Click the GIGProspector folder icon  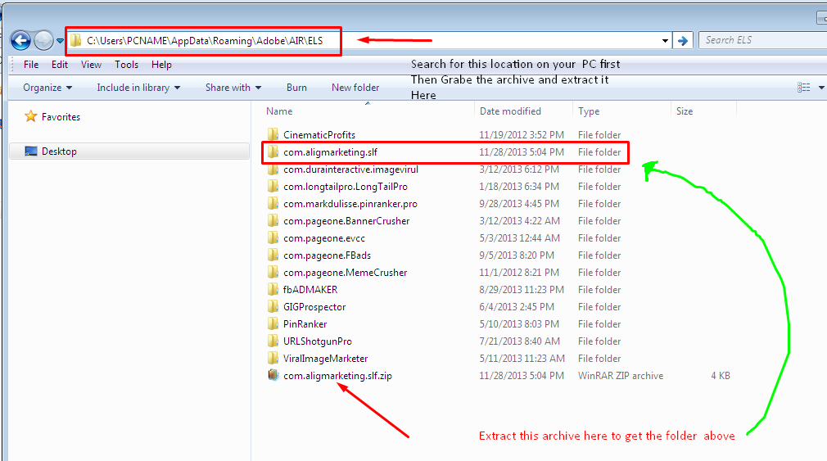click(x=273, y=306)
